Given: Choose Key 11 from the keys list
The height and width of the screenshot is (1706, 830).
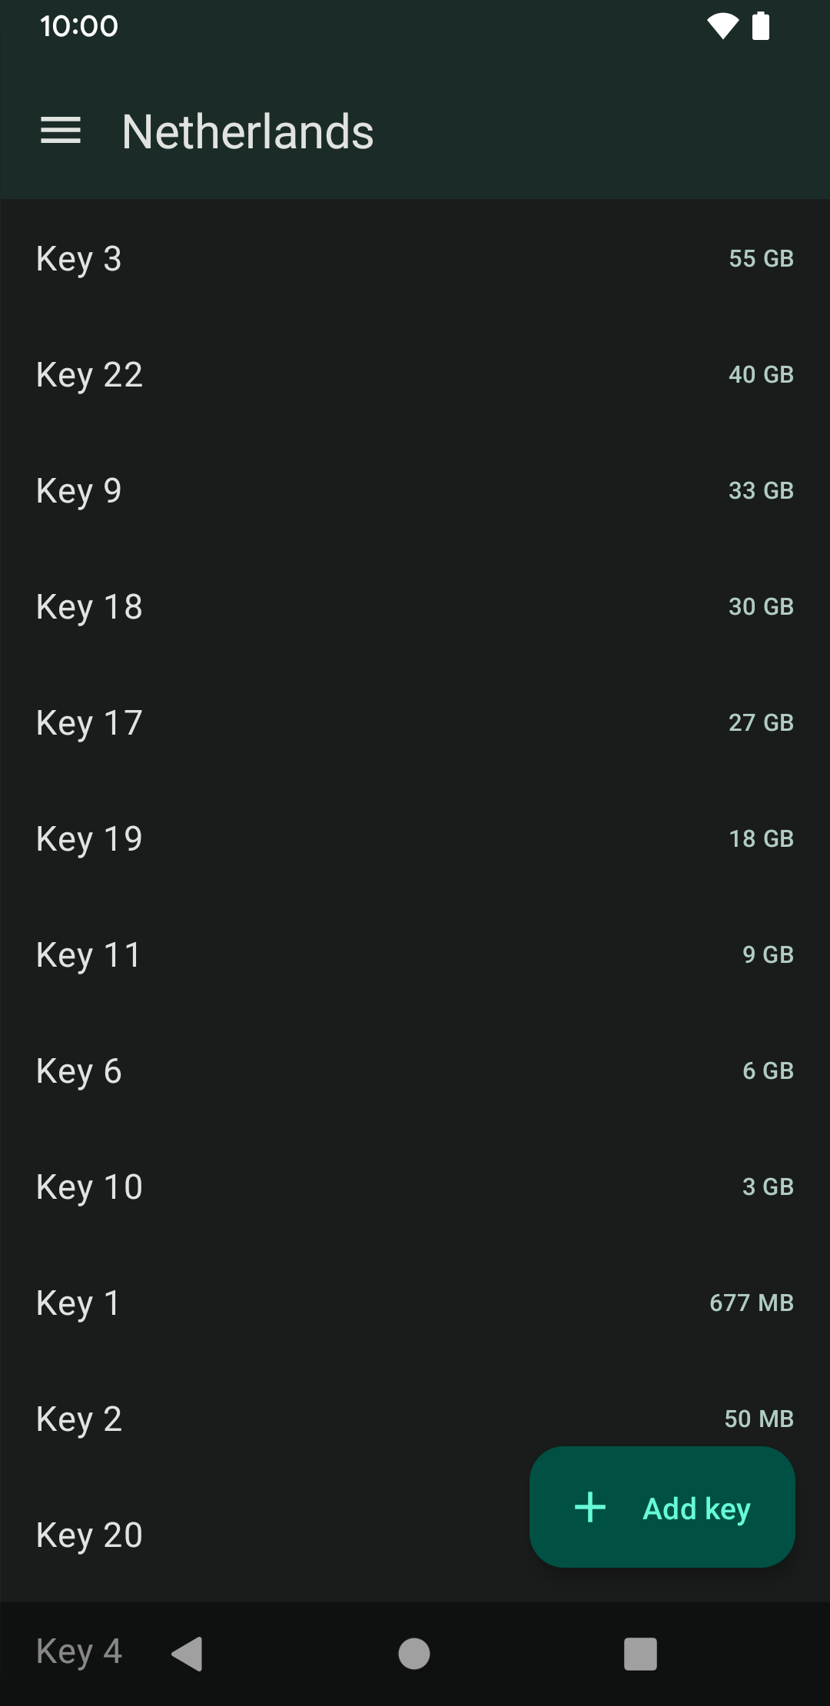Looking at the screenshot, I should (415, 955).
